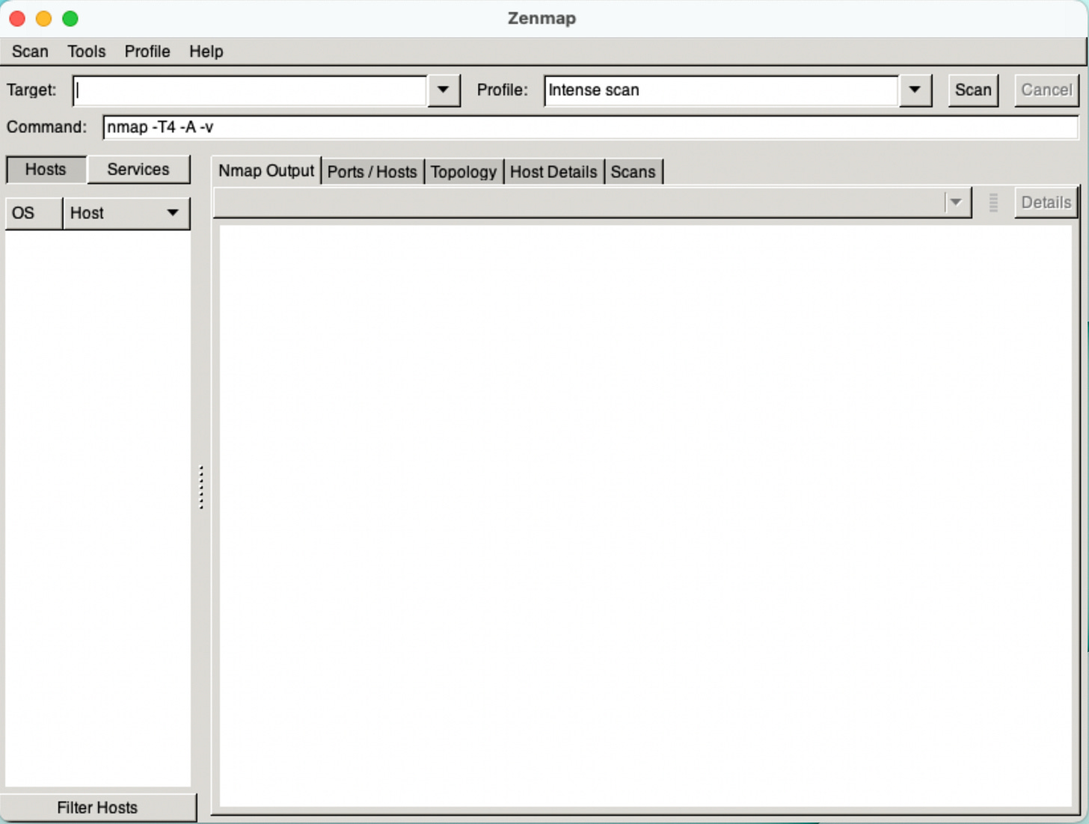Click the Filter Hosts button
This screenshot has height=824, width=1089.
tap(98, 808)
